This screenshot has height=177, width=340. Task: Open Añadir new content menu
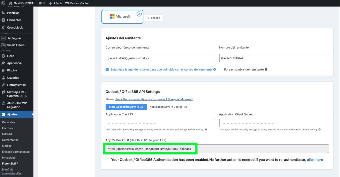click(x=56, y=3)
